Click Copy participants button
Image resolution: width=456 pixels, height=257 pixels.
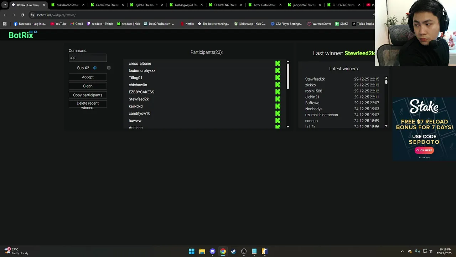click(x=88, y=95)
